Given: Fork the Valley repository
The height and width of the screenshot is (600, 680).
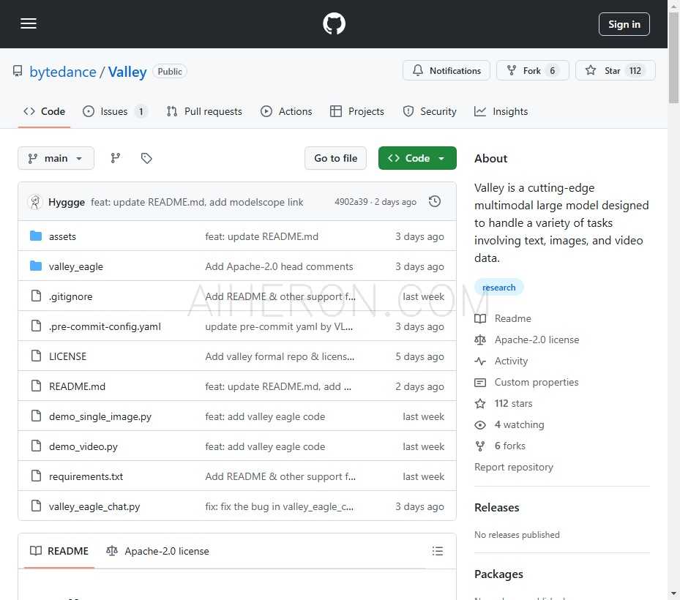Looking at the screenshot, I should [x=533, y=71].
